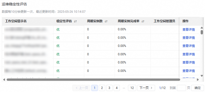Click horizontal scrollbar right arrow
The image size is (205, 92).
pyautogui.click(x=198, y=80)
